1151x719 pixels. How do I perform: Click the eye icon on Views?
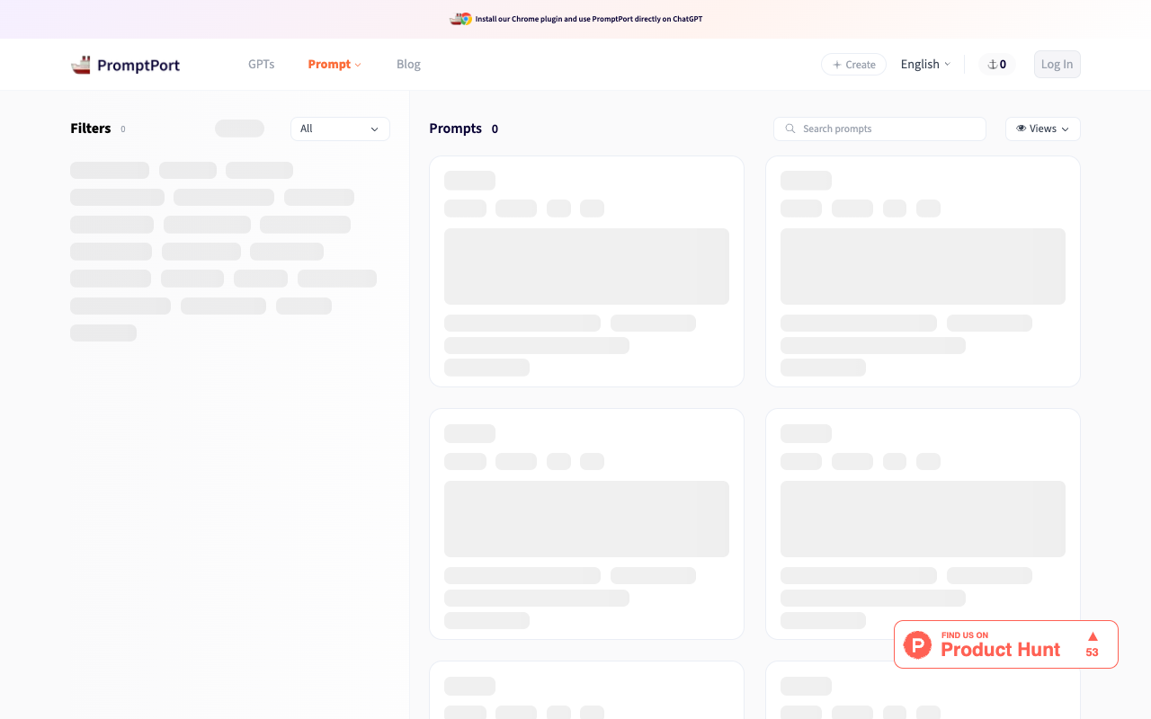click(1022, 129)
